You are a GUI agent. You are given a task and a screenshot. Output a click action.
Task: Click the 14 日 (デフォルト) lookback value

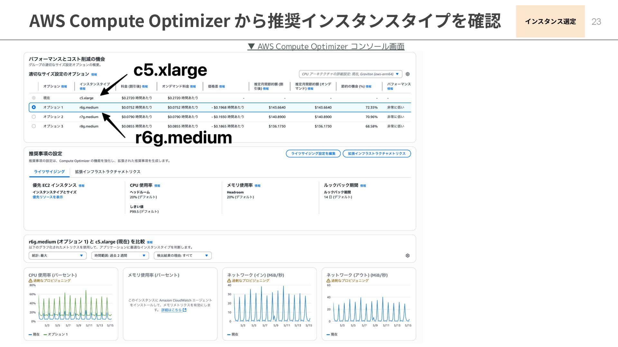(338, 197)
